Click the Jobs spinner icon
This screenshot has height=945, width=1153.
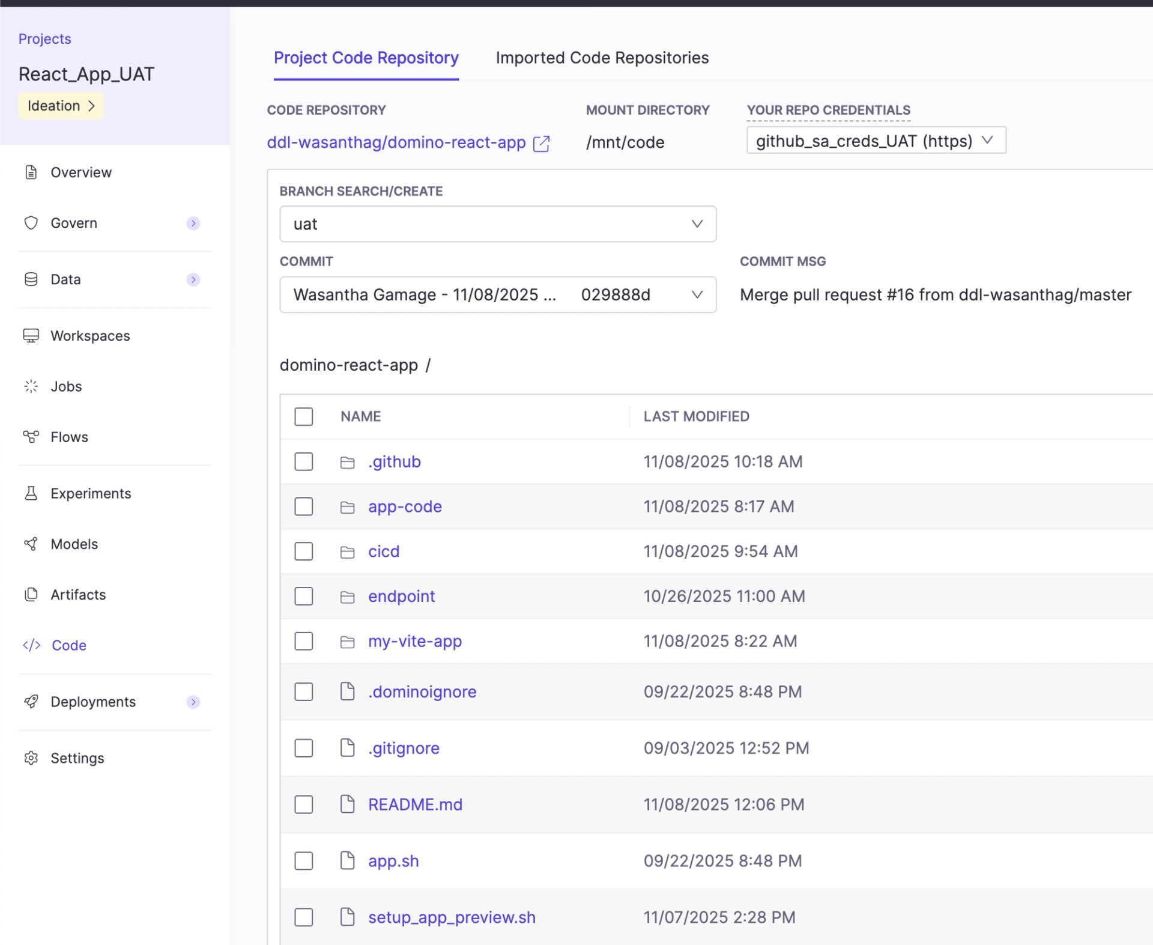tap(31, 386)
